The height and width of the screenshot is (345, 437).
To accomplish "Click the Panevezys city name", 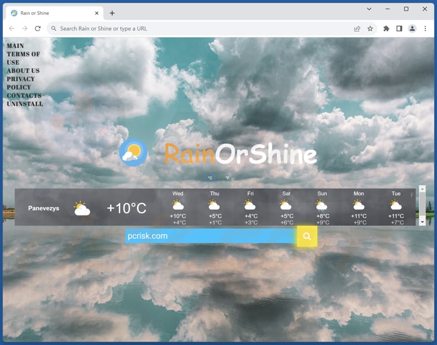I will 44,208.
